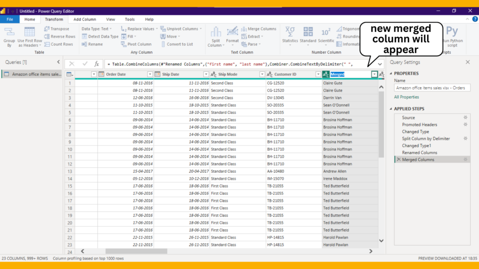Viewport: 479px width, 269px height.
Task: Click the query Name input field
Action: click(432, 88)
